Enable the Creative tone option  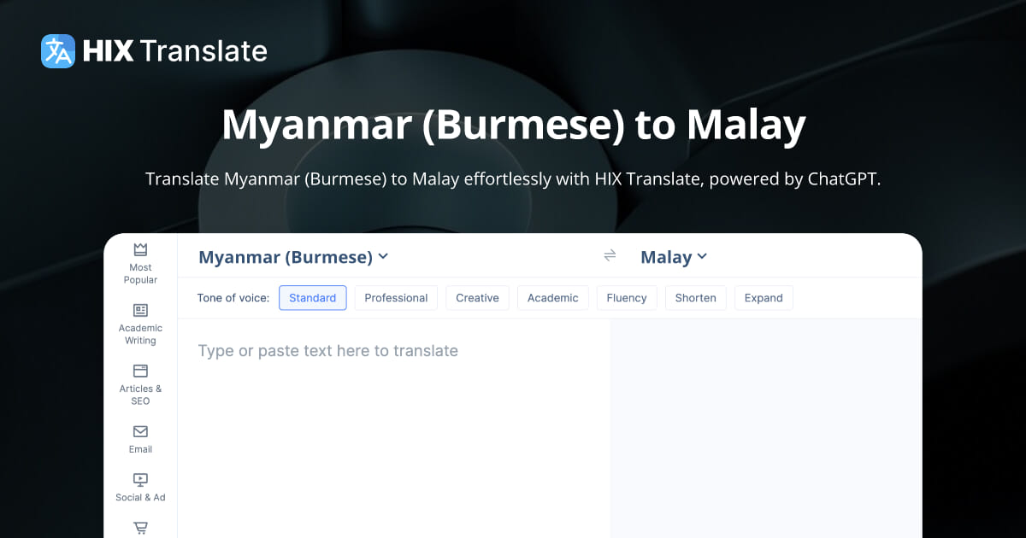pyautogui.click(x=477, y=297)
